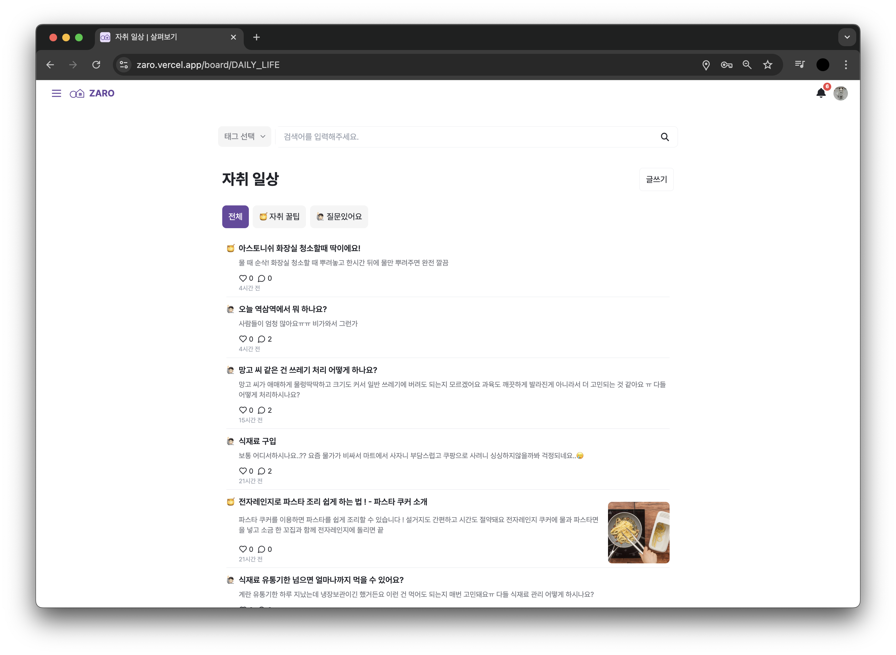
Task: Open the Chrome profile circle
Action: point(823,65)
